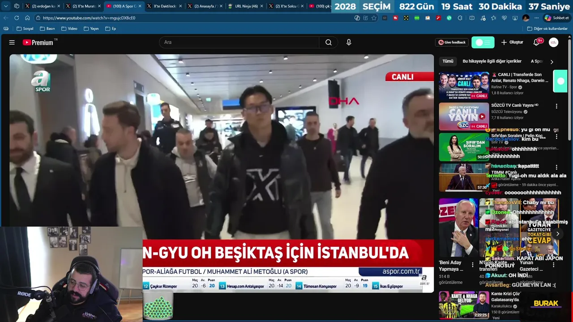The width and height of the screenshot is (573, 322).
Task: Add page to favorites star icon
Action: click(374, 18)
